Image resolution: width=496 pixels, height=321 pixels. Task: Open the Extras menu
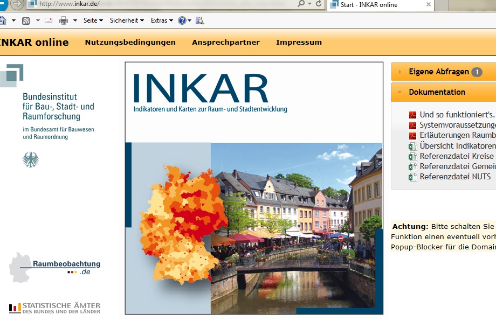click(162, 20)
